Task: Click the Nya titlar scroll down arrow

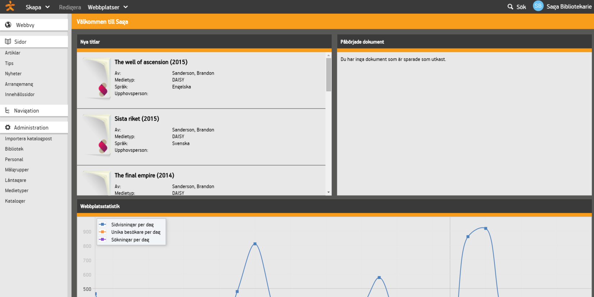Action: click(328, 193)
